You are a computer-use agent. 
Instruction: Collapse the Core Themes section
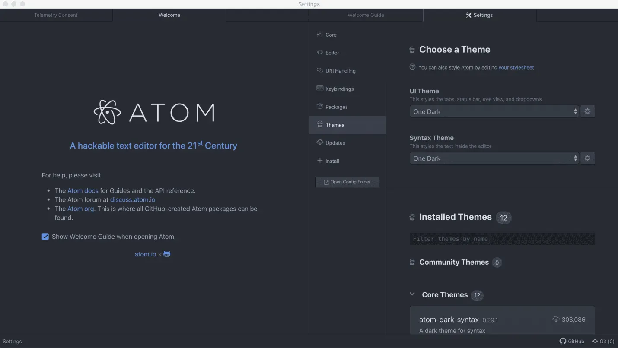tap(412, 294)
